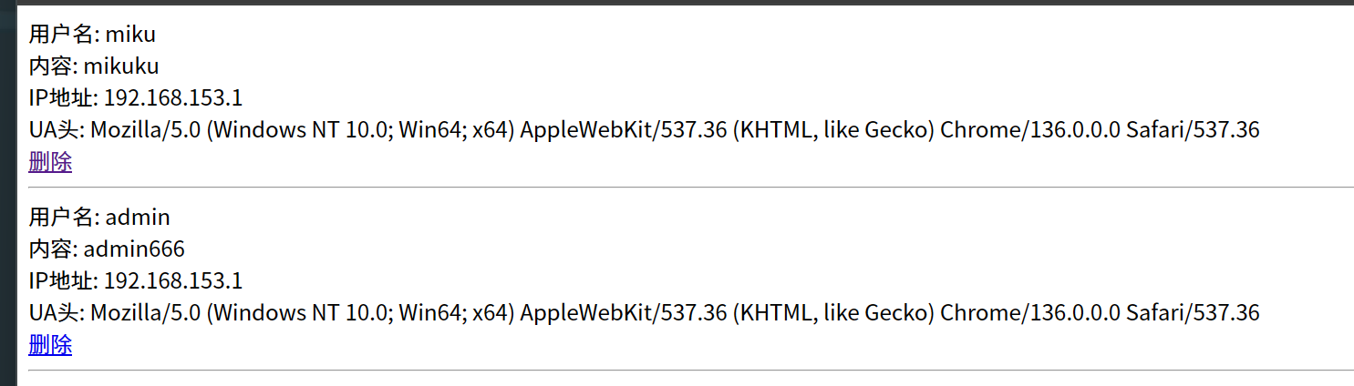Click 192.168.153.1 in the admin entry
The width and height of the screenshot is (1354, 386).
coord(173,281)
